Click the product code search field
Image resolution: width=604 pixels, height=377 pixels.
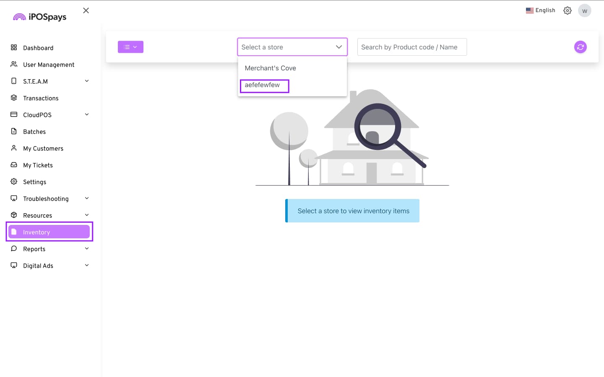411,47
